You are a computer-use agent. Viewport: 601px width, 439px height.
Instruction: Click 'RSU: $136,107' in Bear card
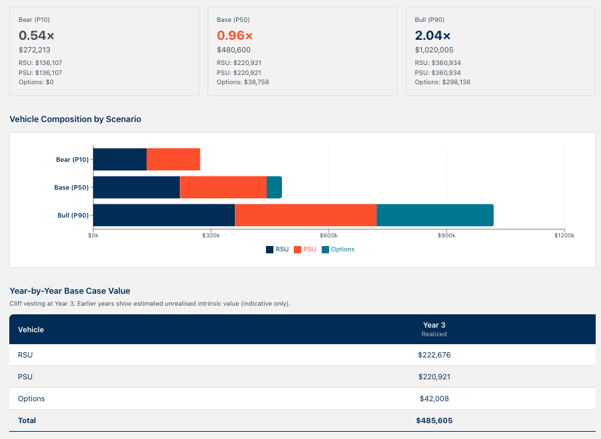tap(40, 63)
